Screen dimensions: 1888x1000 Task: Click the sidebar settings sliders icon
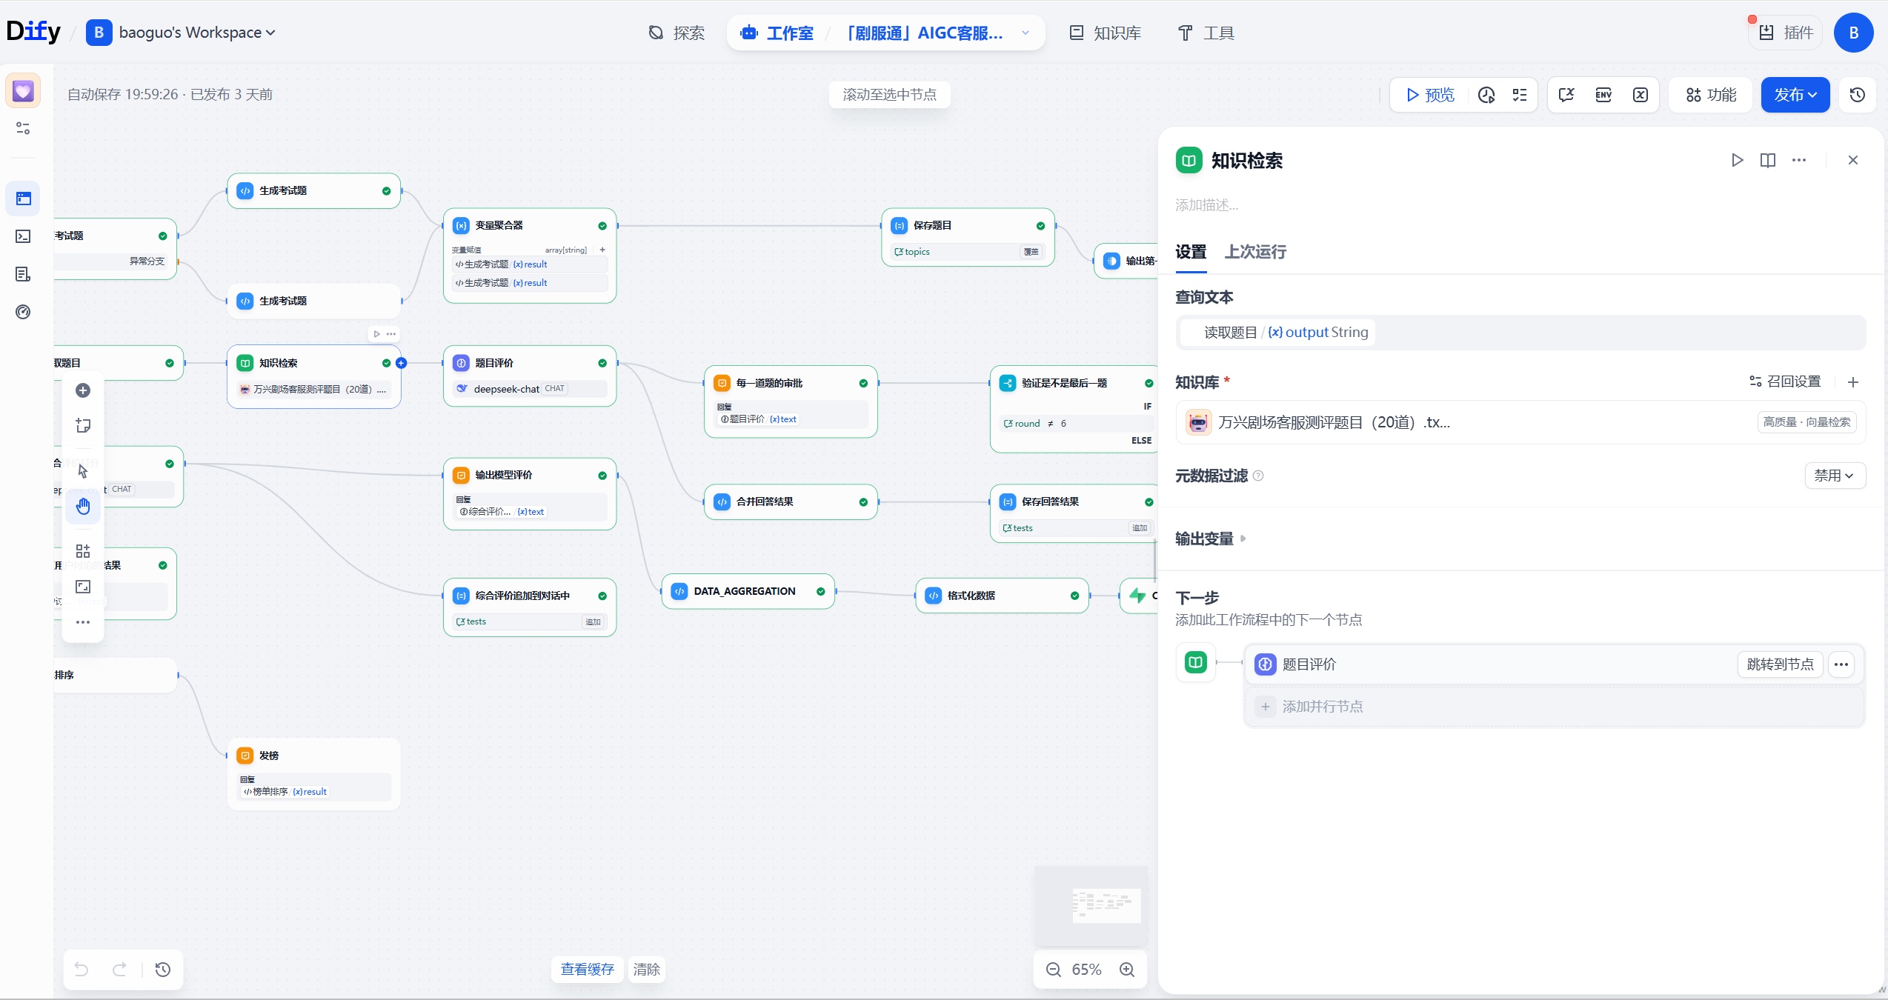pyautogui.click(x=23, y=129)
